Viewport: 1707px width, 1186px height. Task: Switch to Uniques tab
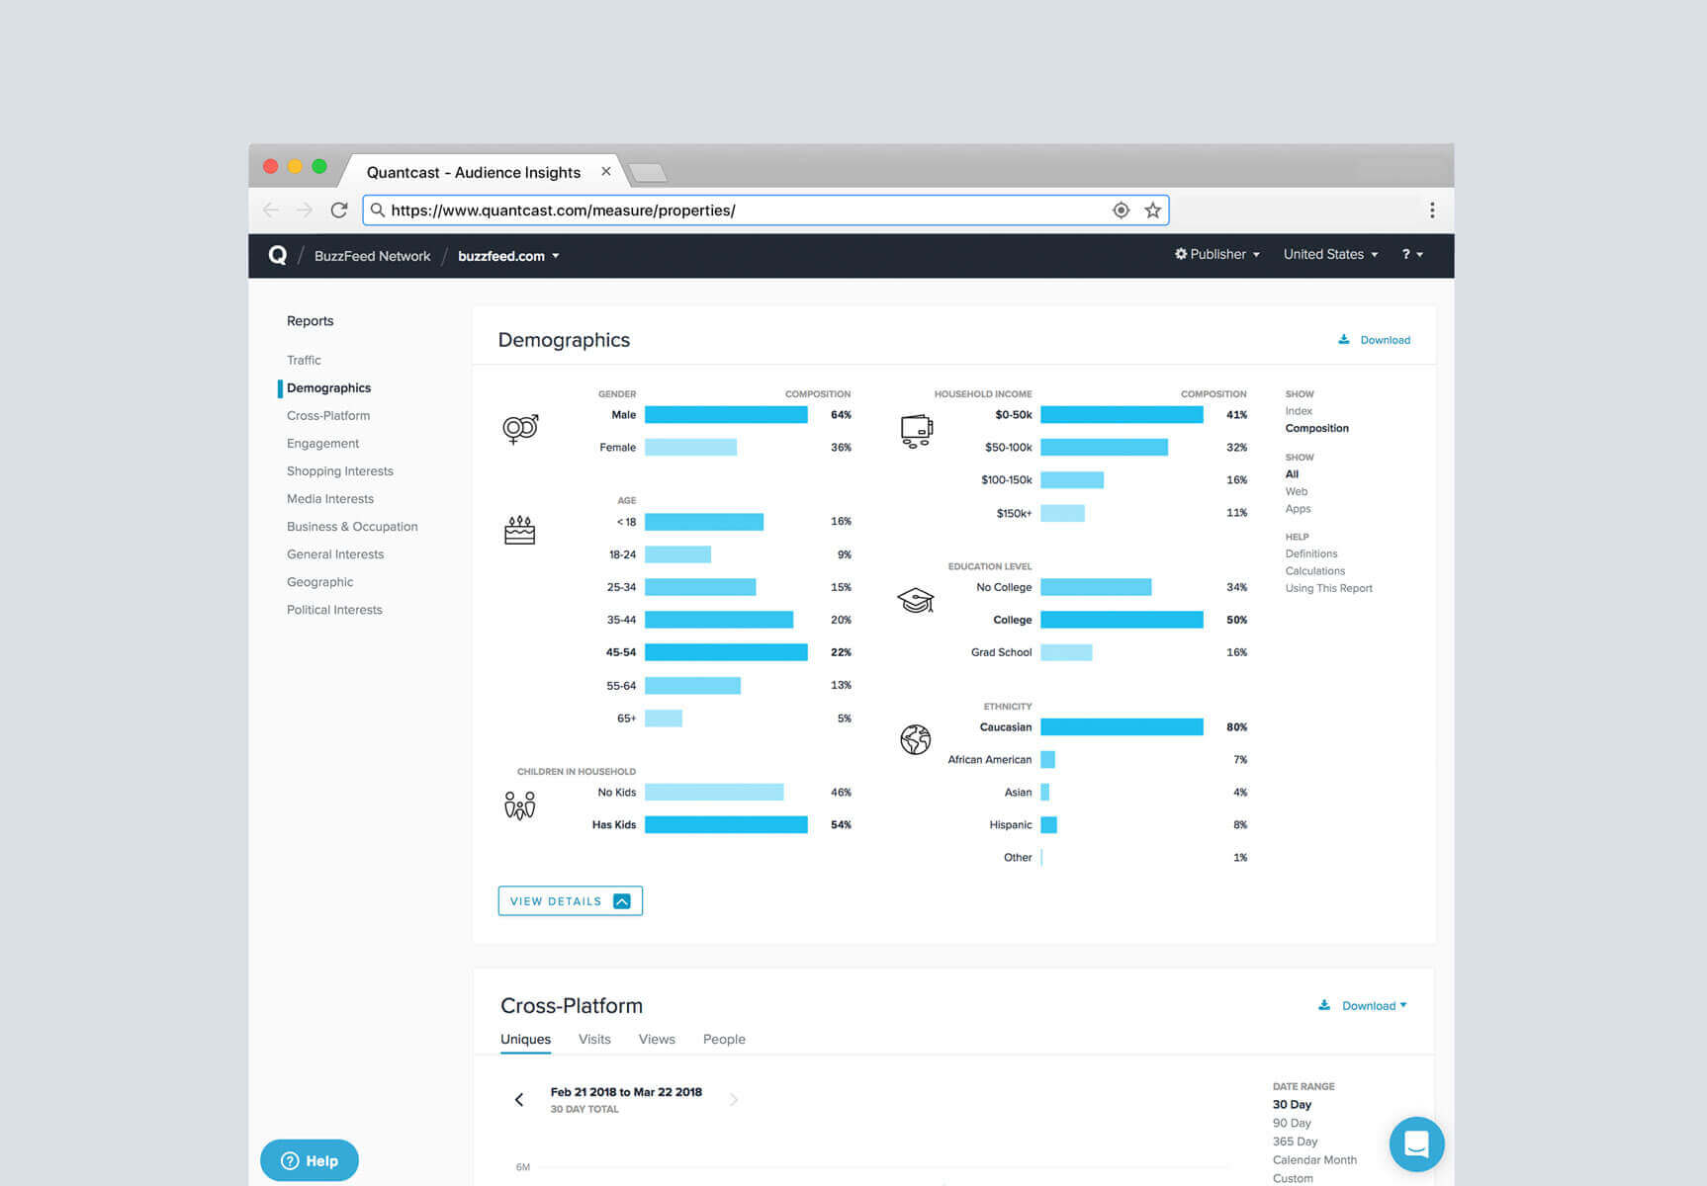525,1039
